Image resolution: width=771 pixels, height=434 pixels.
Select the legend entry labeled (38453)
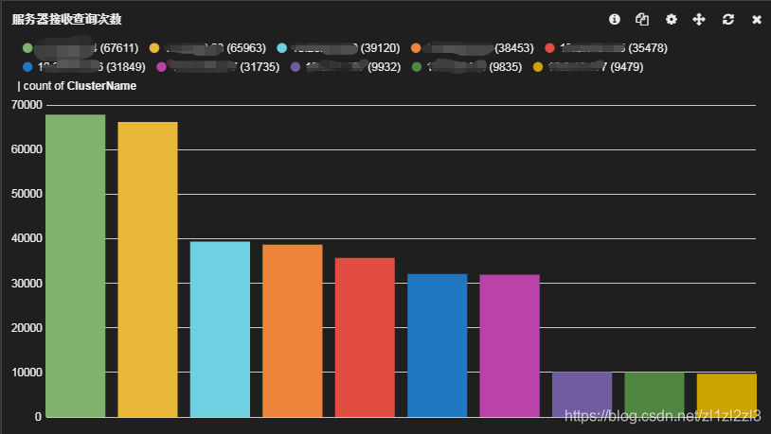[473, 48]
